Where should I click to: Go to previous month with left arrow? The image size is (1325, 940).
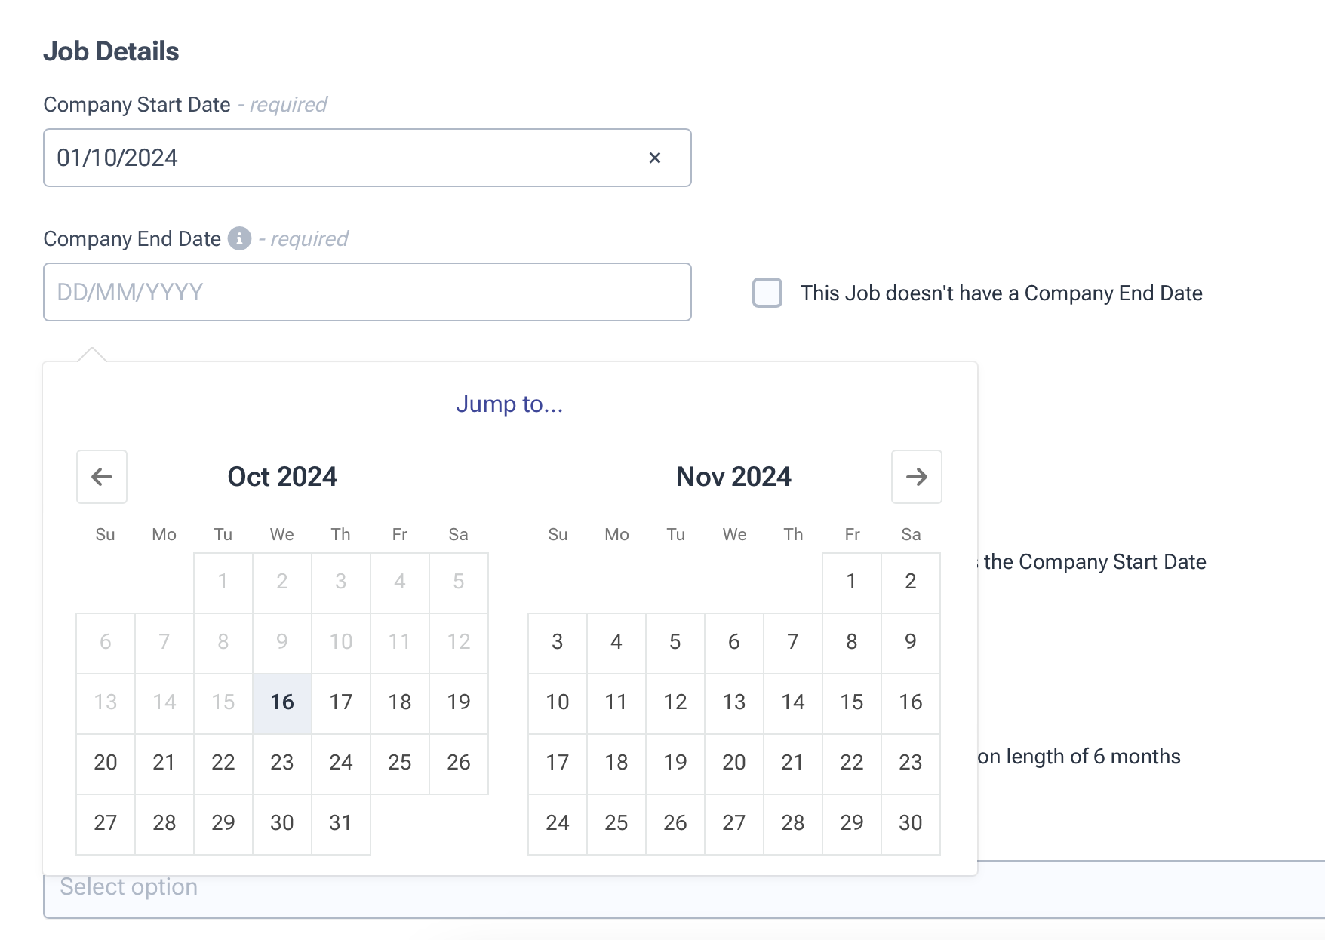coord(102,477)
